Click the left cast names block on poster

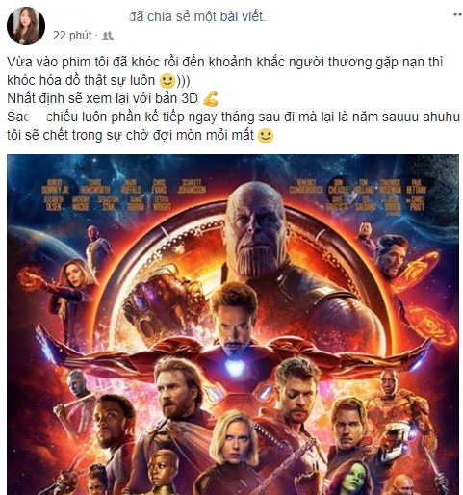point(123,195)
